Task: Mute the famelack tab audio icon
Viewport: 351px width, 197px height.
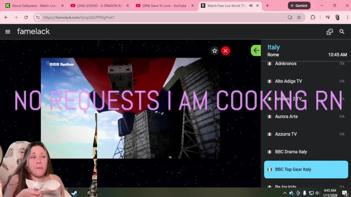Action: tap(251, 5)
